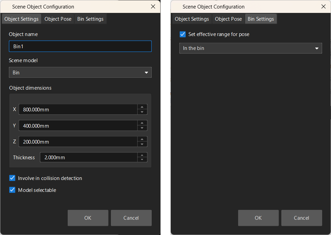The image size is (331, 235).
Task: Open Bin Settings tab in left dialog
Action: pos(90,19)
